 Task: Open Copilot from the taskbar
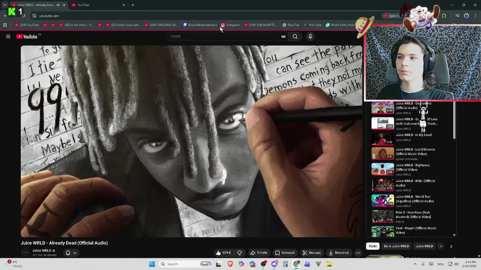coord(241,264)
